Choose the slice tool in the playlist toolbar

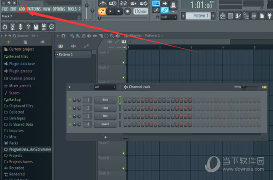point(101,36)
